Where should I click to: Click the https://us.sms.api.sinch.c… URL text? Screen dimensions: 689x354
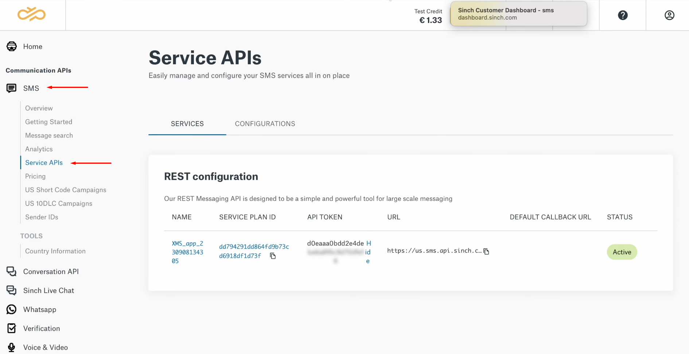[434, 251]
